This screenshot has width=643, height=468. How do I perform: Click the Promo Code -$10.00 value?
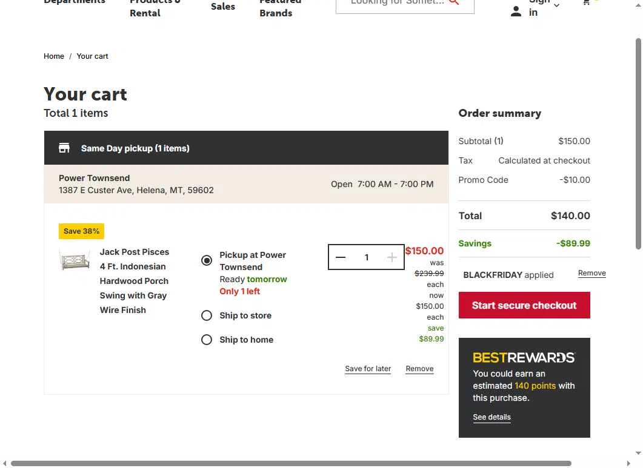[575, 180]
